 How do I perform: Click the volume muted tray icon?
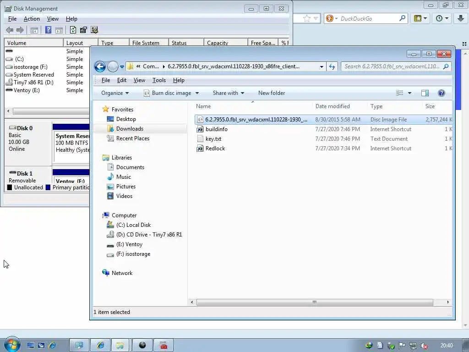point(424,346)
